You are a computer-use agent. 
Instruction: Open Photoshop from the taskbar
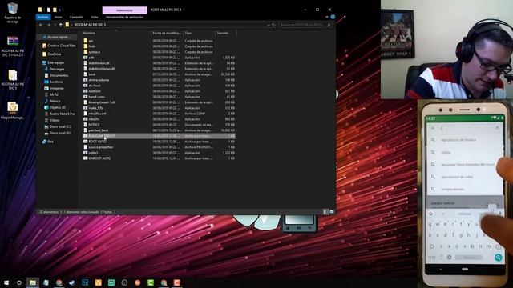click(85, 282)
